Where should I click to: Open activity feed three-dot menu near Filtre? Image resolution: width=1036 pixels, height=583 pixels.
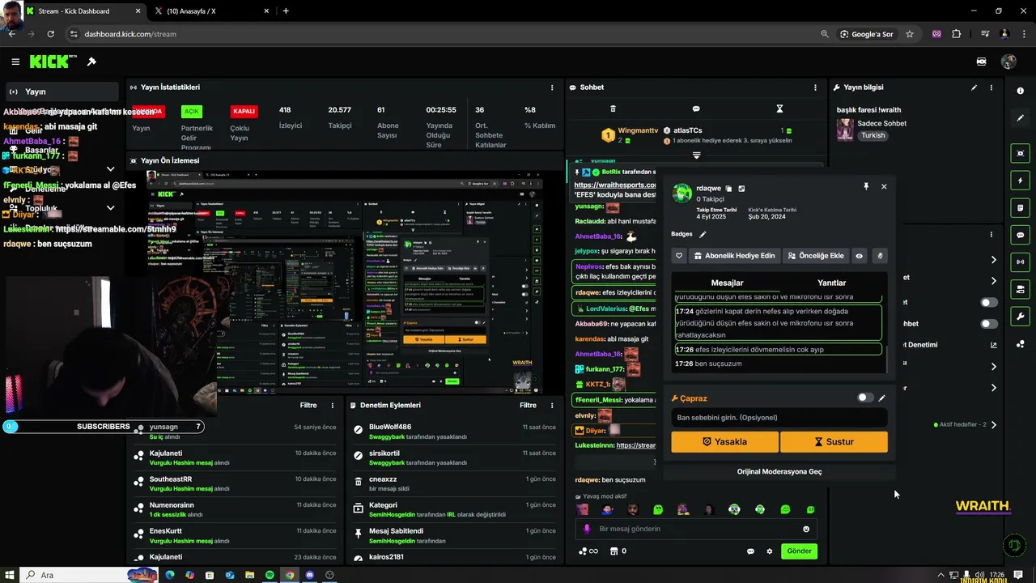click(332, 405)
